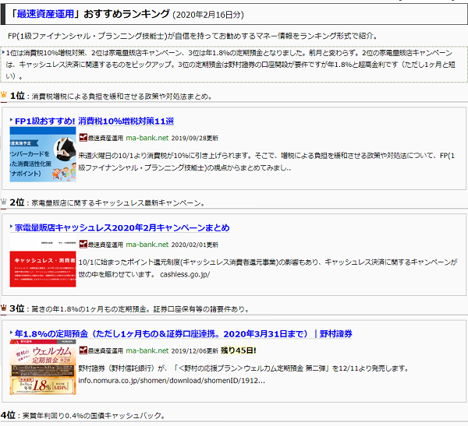Screen dimensions: 468x426
Task: Click the 1位 heading about 消費税増税
Action: pos(111,96)
